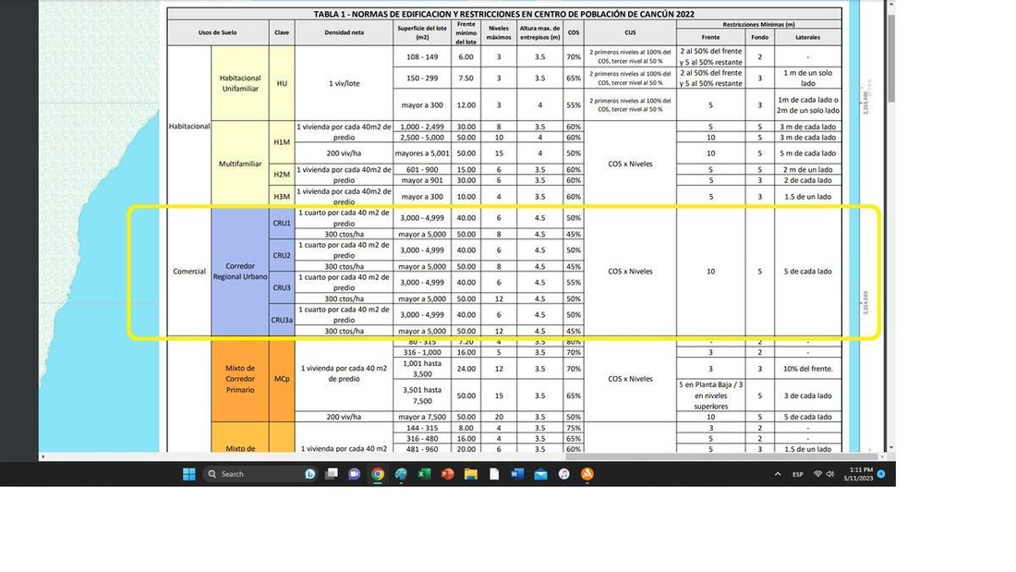Open Excel from the taskbar

(x=424, y=474)
